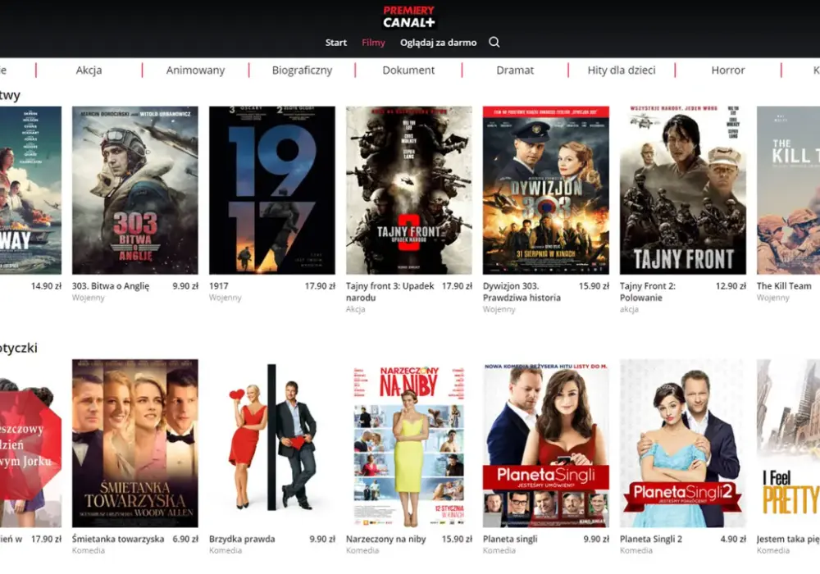Select the Dokument genre tab

coord(408,70)
